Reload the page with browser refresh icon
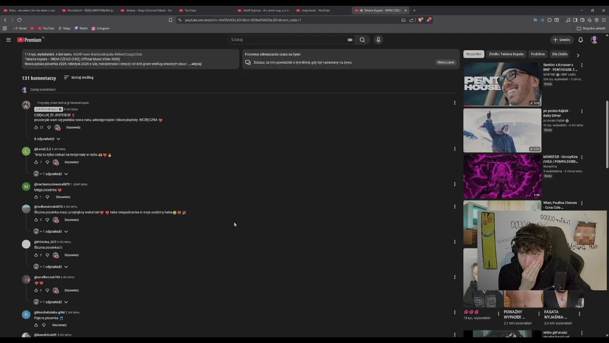This screenshot has height=343, width=609. pos(20,20)
